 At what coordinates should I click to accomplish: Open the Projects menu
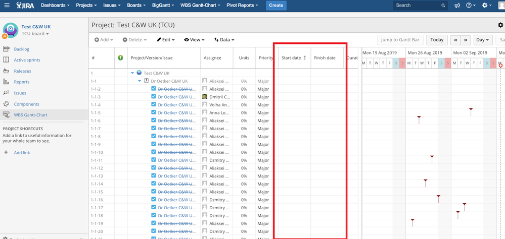pyautogui.click(x=86, y=5)
